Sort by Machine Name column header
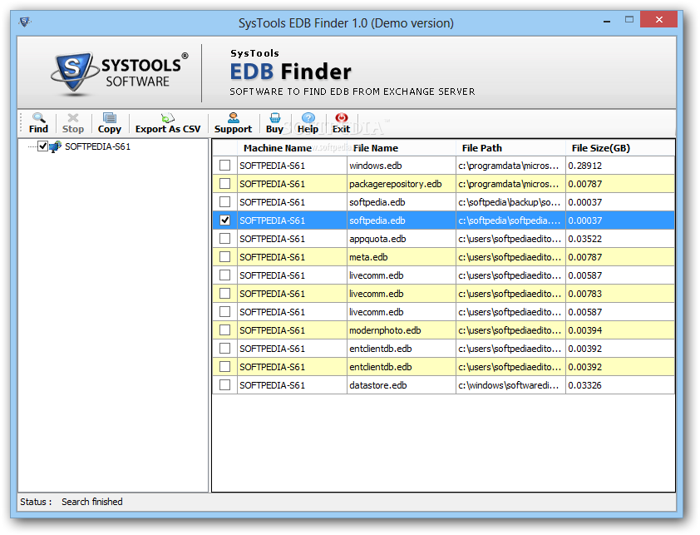Viewport: 700px width, 535px height. [292, 148]
